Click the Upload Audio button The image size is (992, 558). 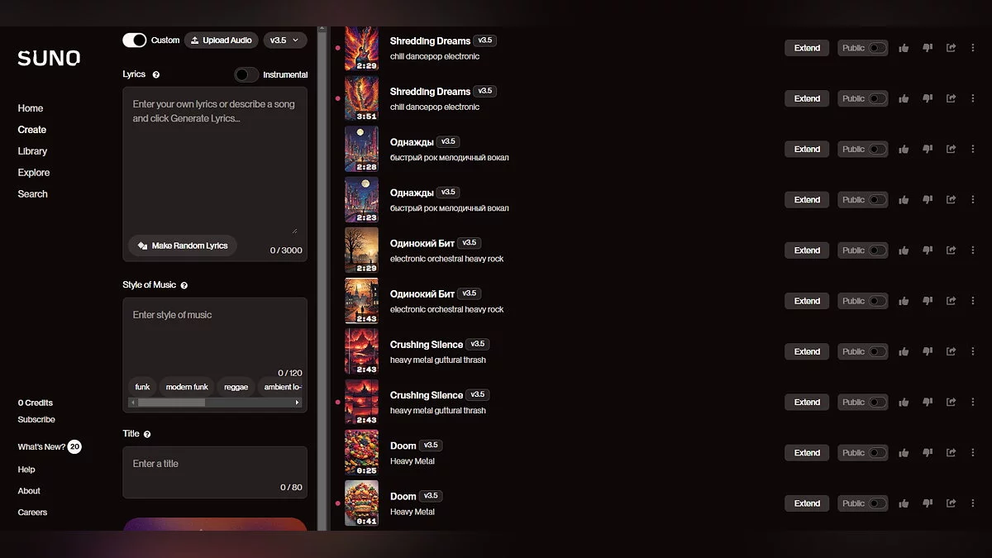[x=222, y=40]
